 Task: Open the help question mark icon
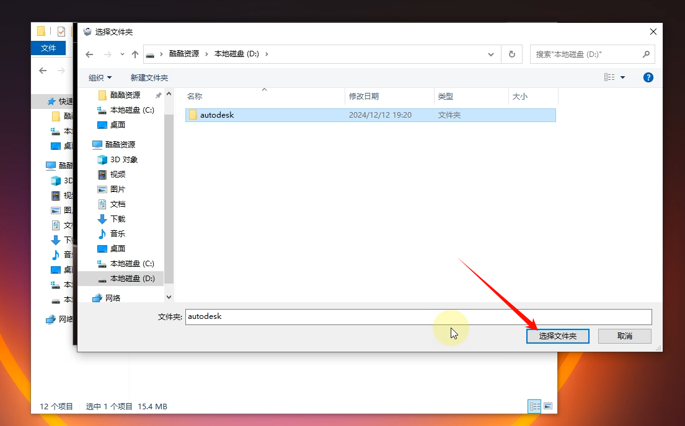(x=648, y=77)
